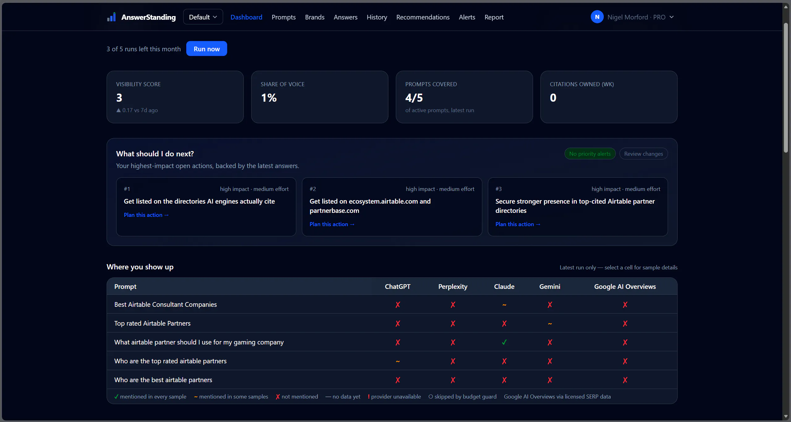The image size is (791, 422).
Task: Switch to the Brands tab
Action: pos(315,17)
